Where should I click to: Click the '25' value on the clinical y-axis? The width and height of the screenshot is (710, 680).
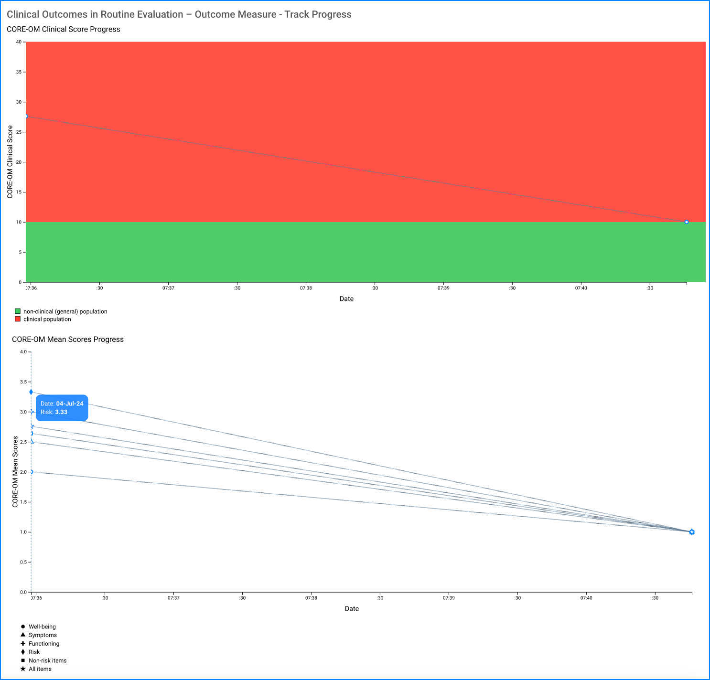click(x=19, y=132)
